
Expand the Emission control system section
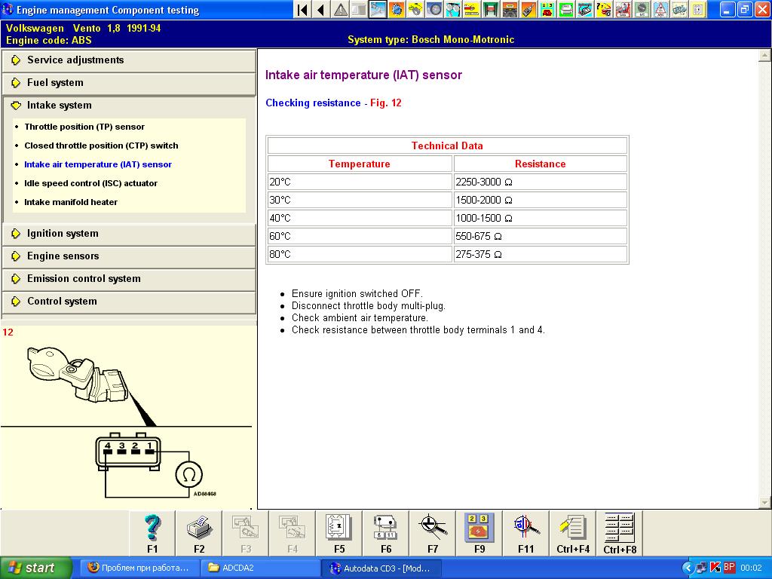tap(84, 279)
